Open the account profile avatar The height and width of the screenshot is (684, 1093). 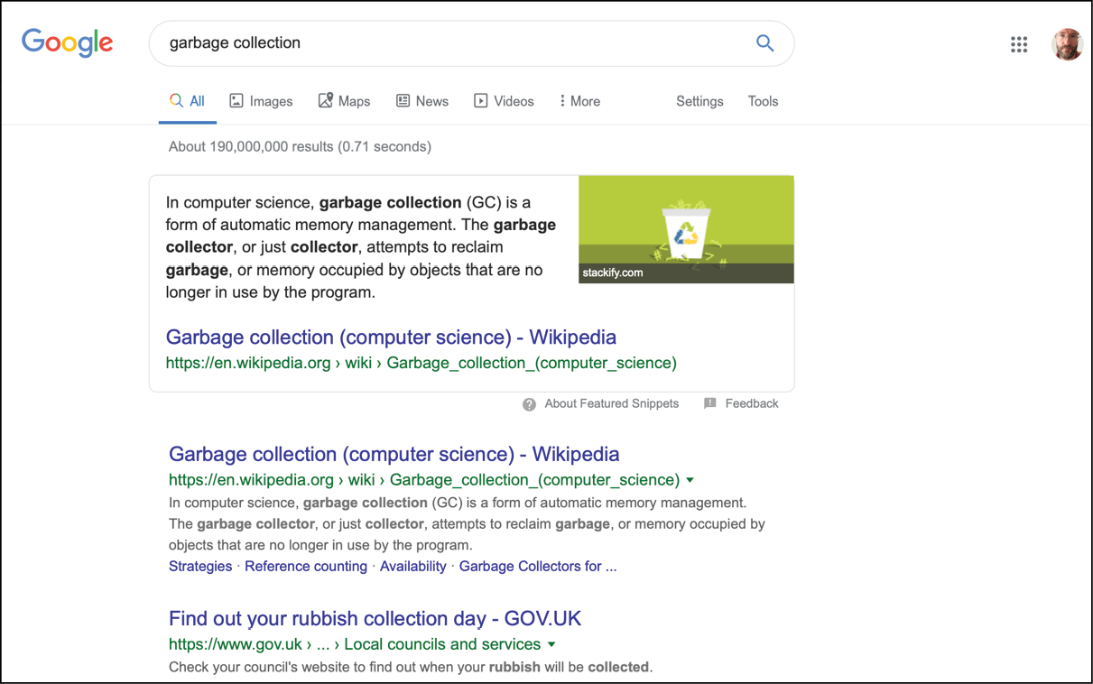[1068, 44]
